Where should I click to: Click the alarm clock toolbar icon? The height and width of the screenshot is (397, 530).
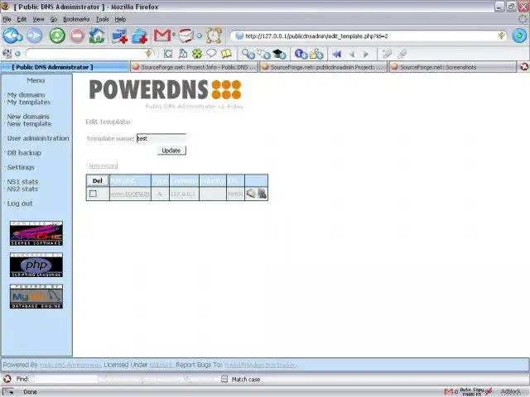click(x=214, y=35)
